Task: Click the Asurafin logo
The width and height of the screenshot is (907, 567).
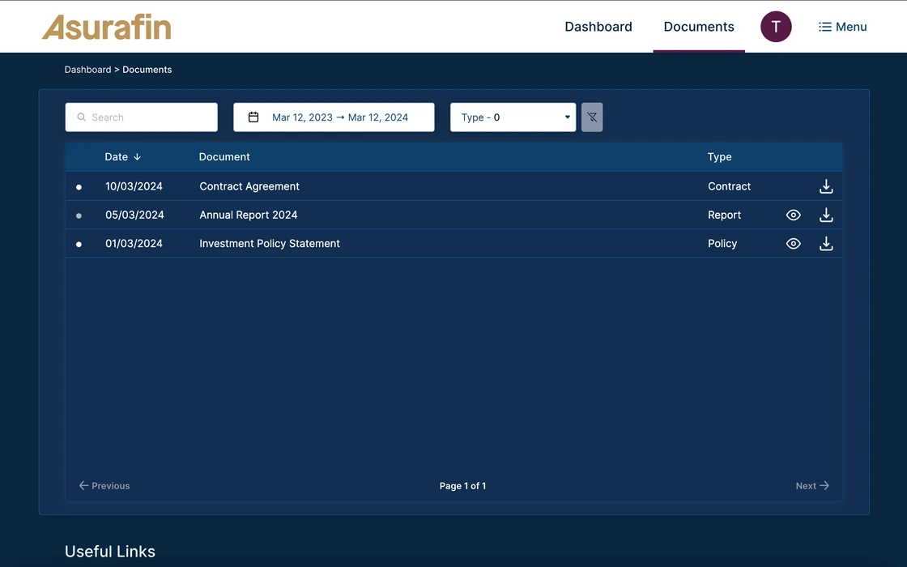Action: click(x=107, y=28)
